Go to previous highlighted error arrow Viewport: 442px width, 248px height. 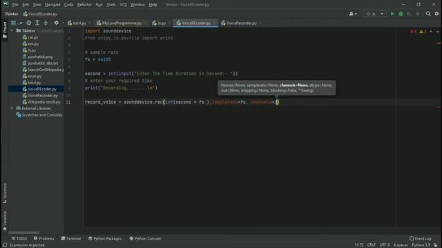point(431,31)
